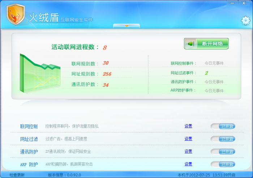253x178 pixels.
Task: Click the 联网规则数 value 30
Action: 106,63
